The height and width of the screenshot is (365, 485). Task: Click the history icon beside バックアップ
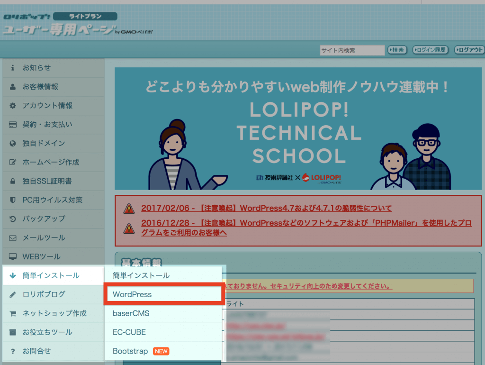[12, 219]
